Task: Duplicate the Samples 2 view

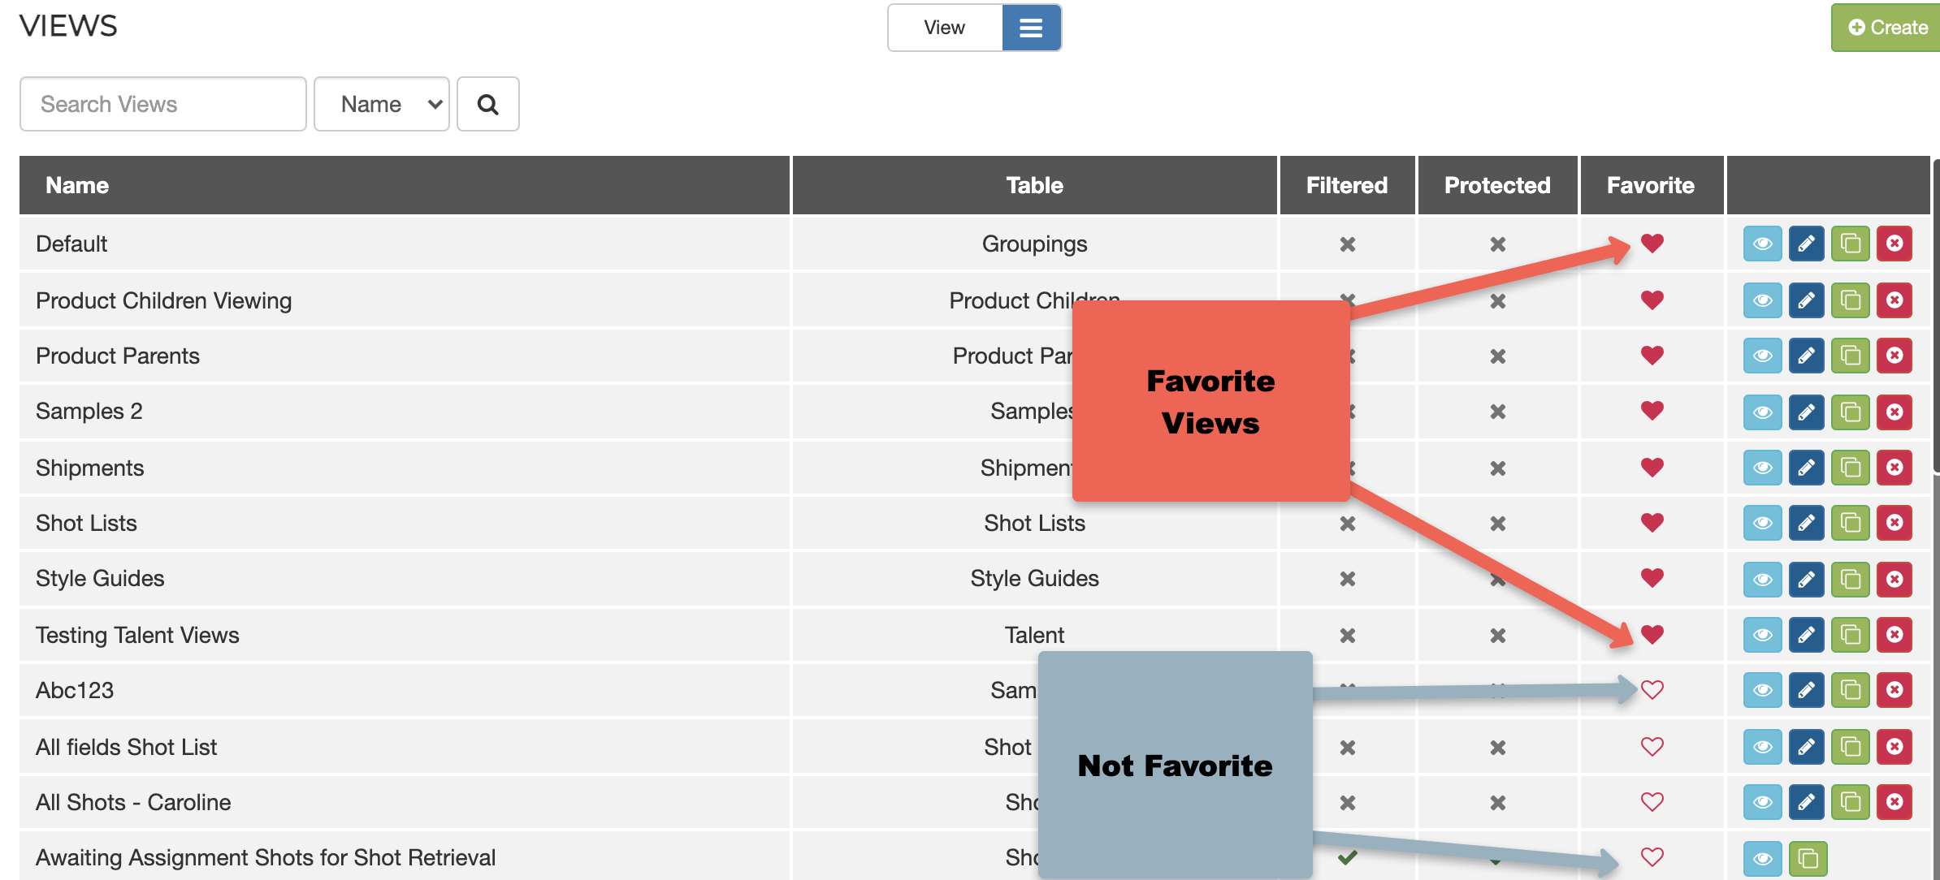Action: point(1850,412)
